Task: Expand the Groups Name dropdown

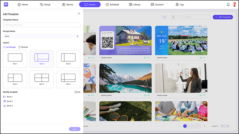Action: tap(42, 36)
